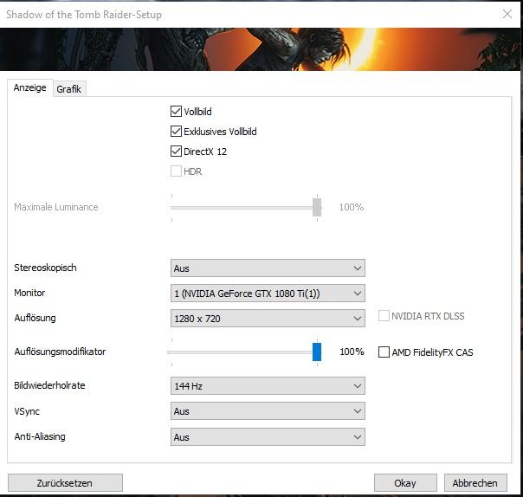The image size is (523, 497).
Task: Uncheck the Vollbild checkbox
Action: click(x=176, y=112)
